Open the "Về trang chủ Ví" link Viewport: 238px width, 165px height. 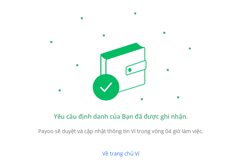[x=121, y=154]
